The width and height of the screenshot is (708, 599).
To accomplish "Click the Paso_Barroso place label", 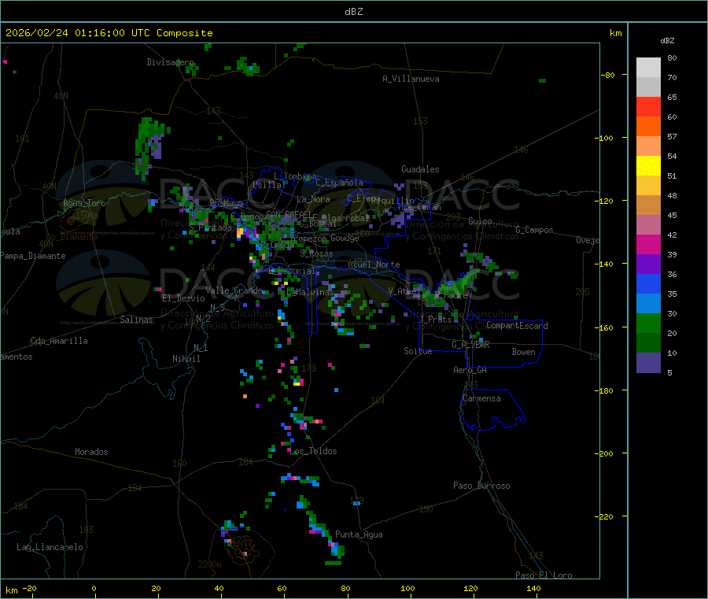I will pyautogui.click(x=481, y=486).
